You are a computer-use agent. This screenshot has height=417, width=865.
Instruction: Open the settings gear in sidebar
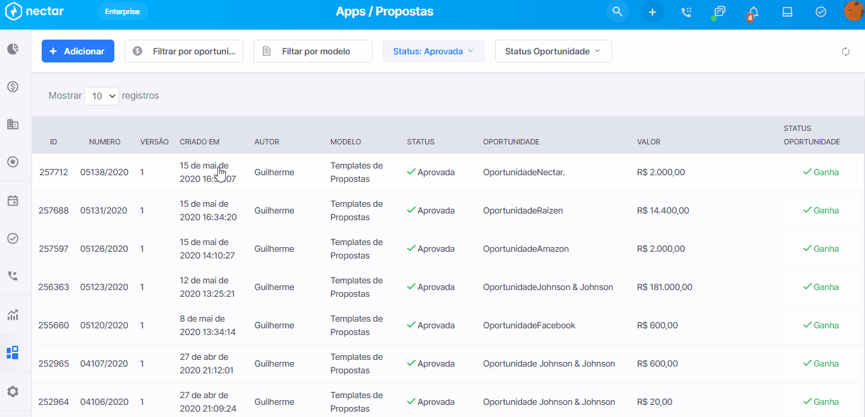tap(13, 391)
